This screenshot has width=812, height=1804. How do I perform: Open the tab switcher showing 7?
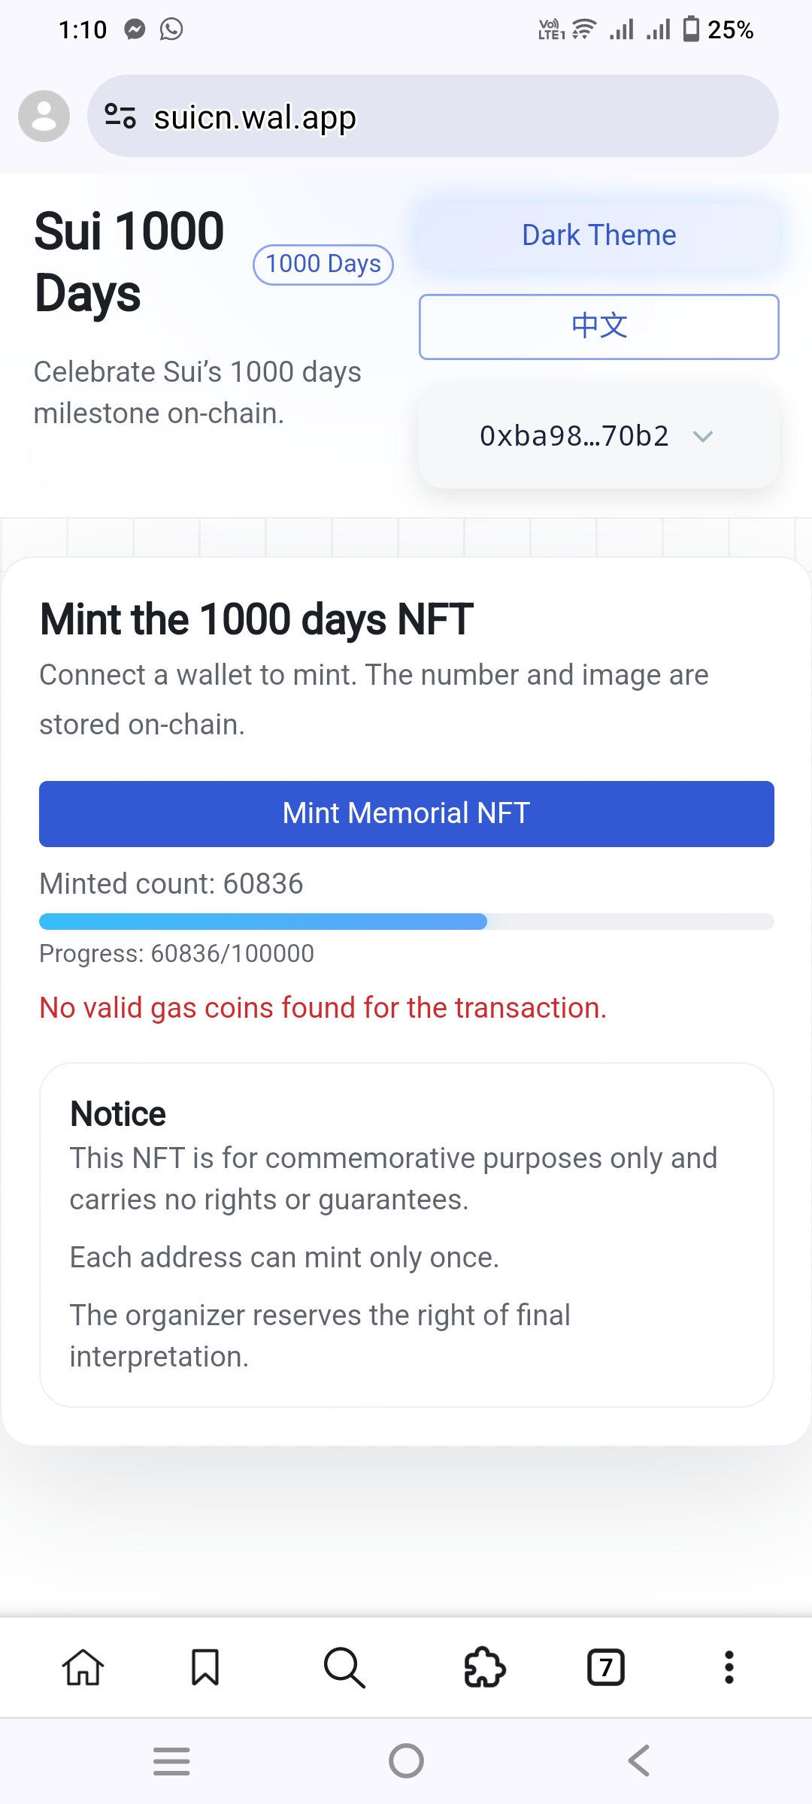[606, 1668]
